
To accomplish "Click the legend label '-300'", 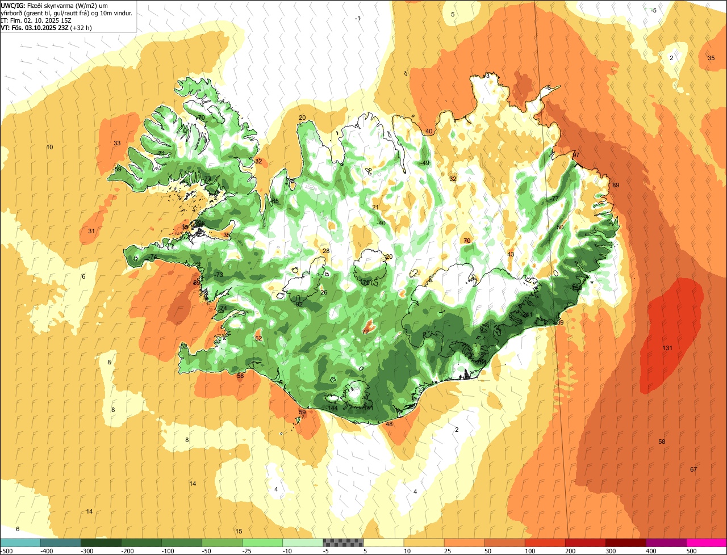I will click(x=88, y=550).
